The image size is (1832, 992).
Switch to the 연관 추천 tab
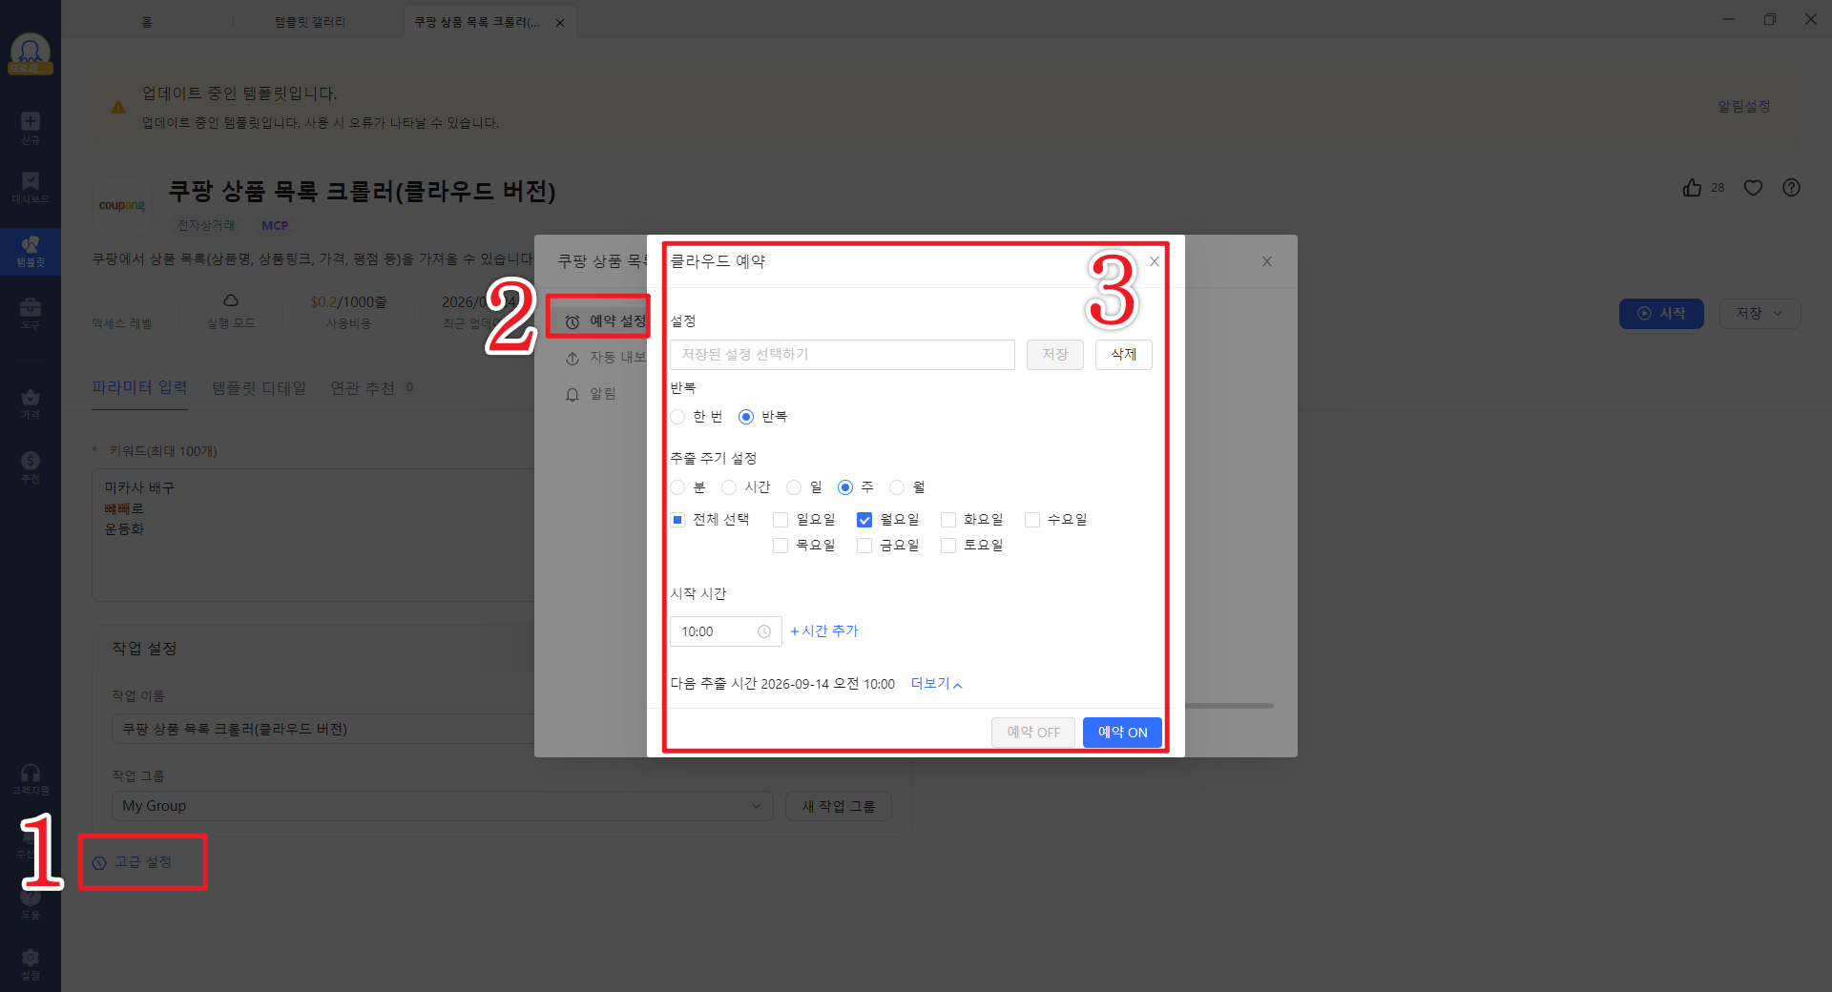pos(372,388)
